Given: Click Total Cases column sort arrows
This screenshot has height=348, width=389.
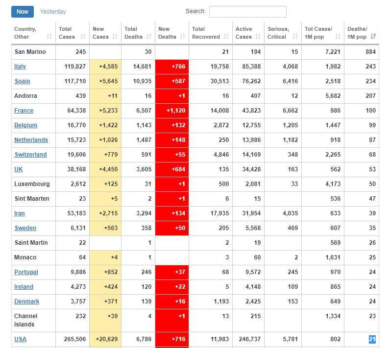Looking at the screenshot, I should 83,37.
